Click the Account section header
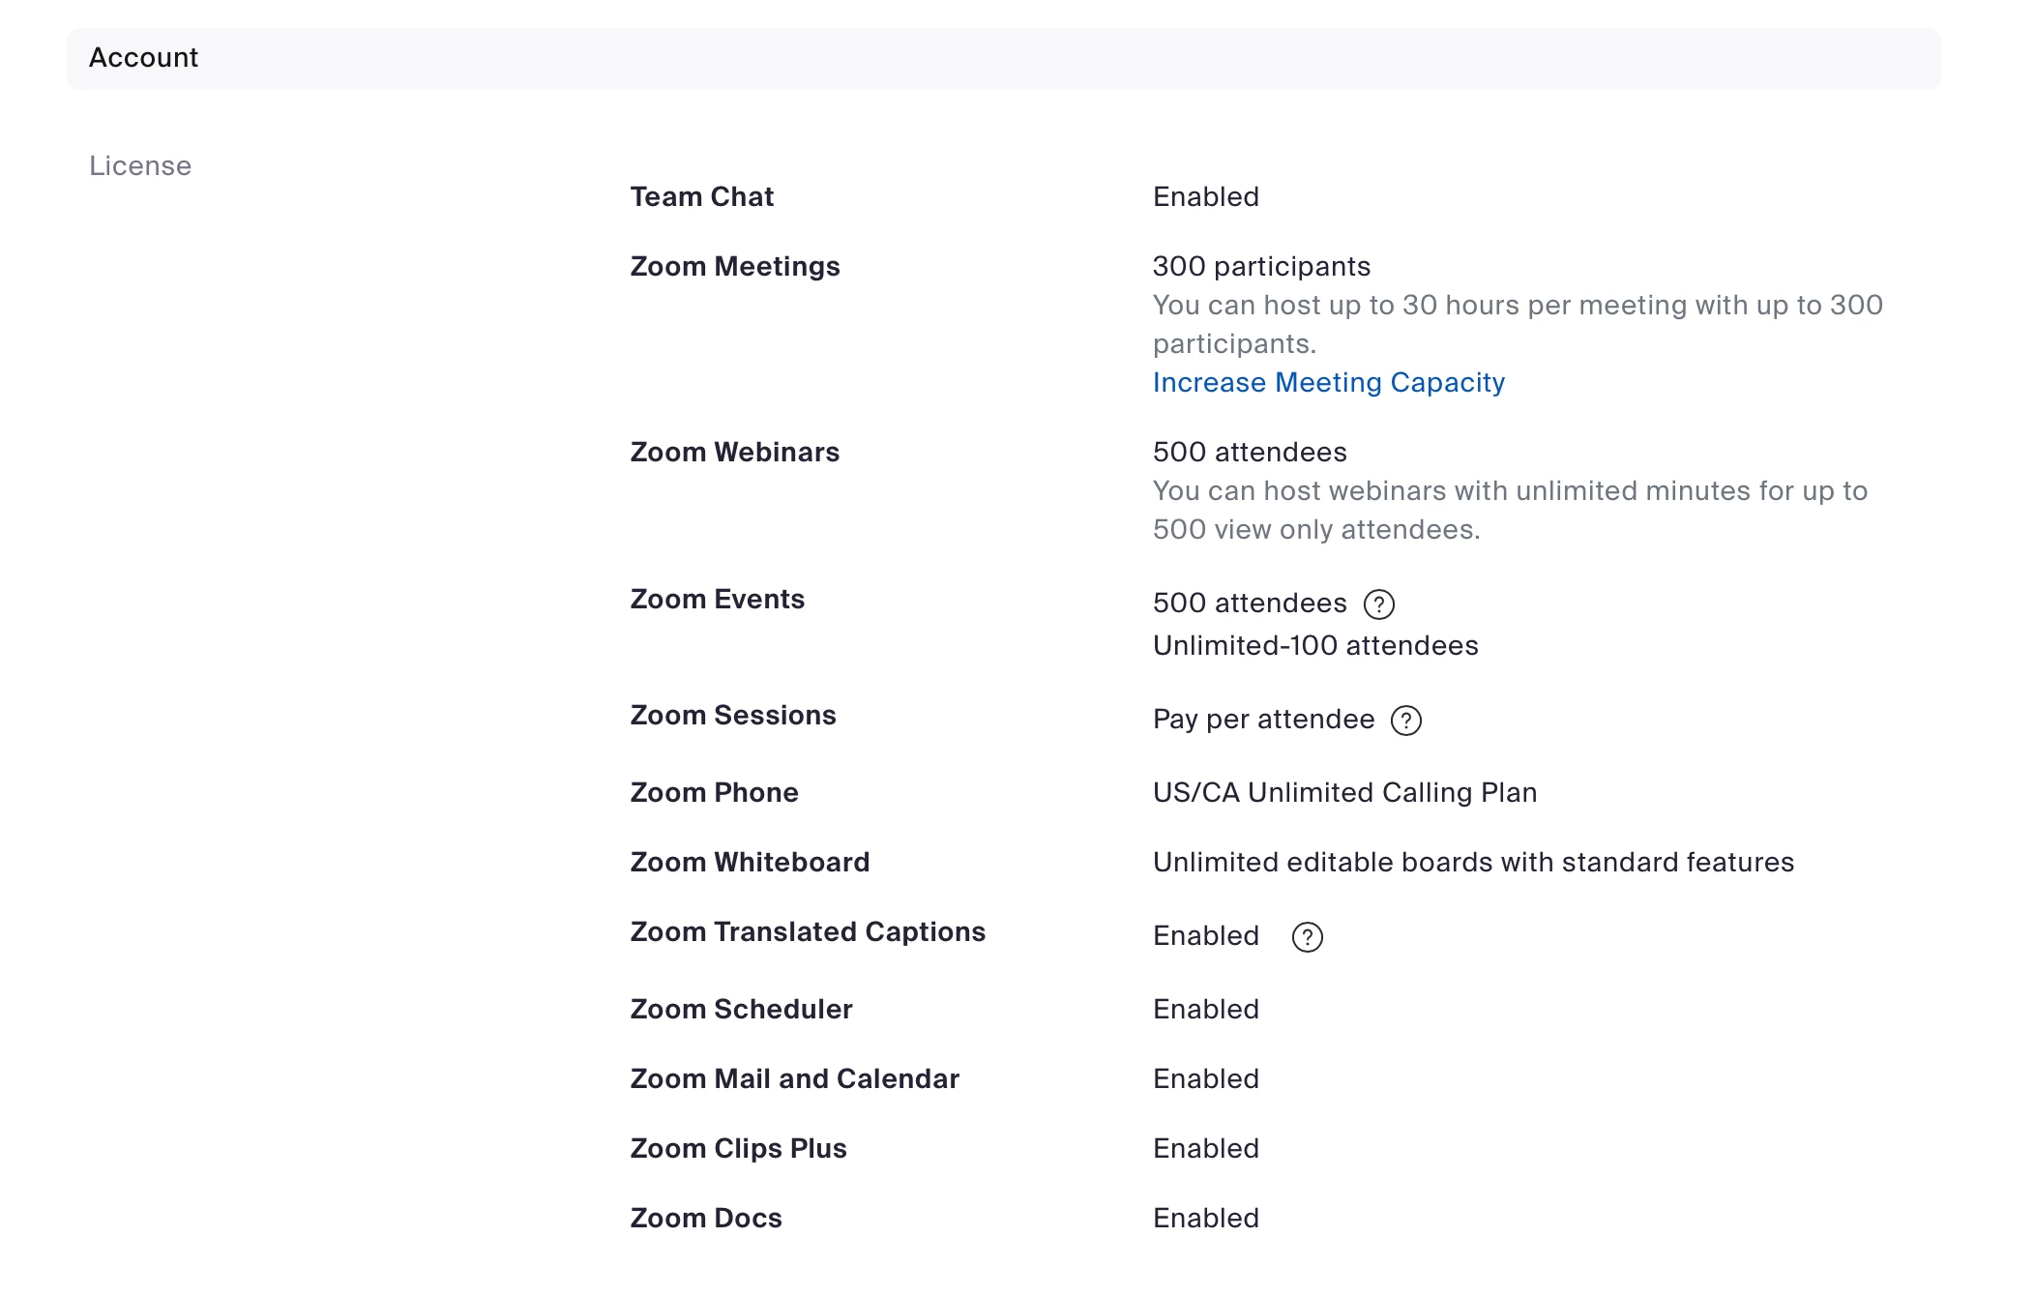This screenshot has height=1296, width=2035. (x=143, y=58)
